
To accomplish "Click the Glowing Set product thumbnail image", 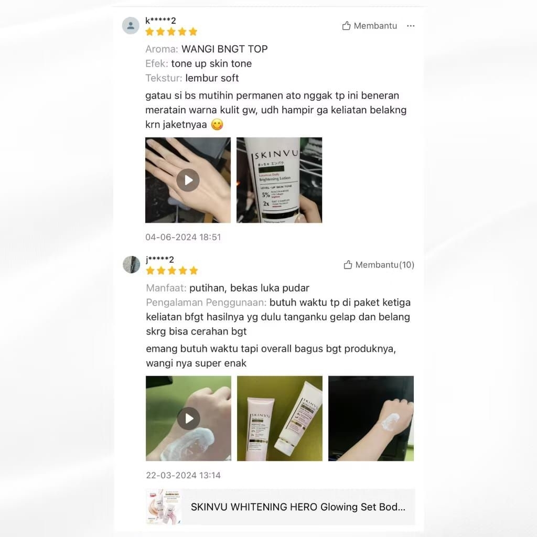I will click(164, 507).
